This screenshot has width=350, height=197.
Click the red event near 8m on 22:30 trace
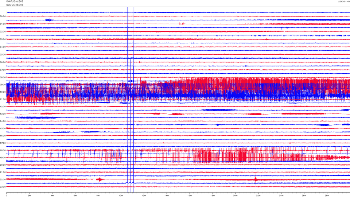(x=100, y=179)
